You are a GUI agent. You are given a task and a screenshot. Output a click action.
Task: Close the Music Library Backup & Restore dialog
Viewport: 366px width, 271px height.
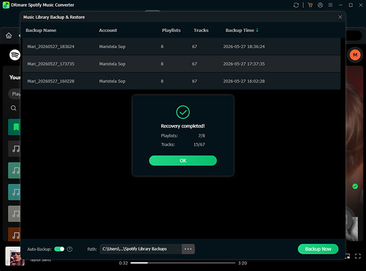(x=340, y=17)
